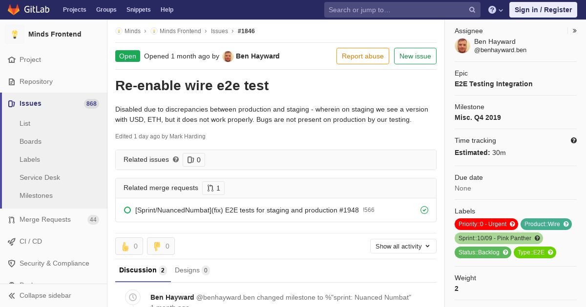Open the Help menu item
Screen dimensions: 586x307
[167, 10]
